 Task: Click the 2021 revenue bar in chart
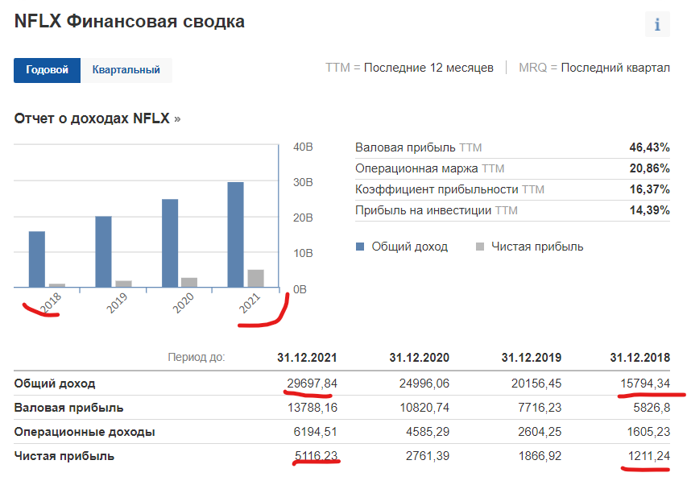[x=236, y=234]
